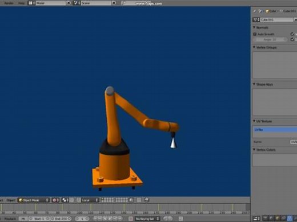Click the Cube object in properties breadcrumb
This screenshot has height=222, width=297.
(271, 11)
